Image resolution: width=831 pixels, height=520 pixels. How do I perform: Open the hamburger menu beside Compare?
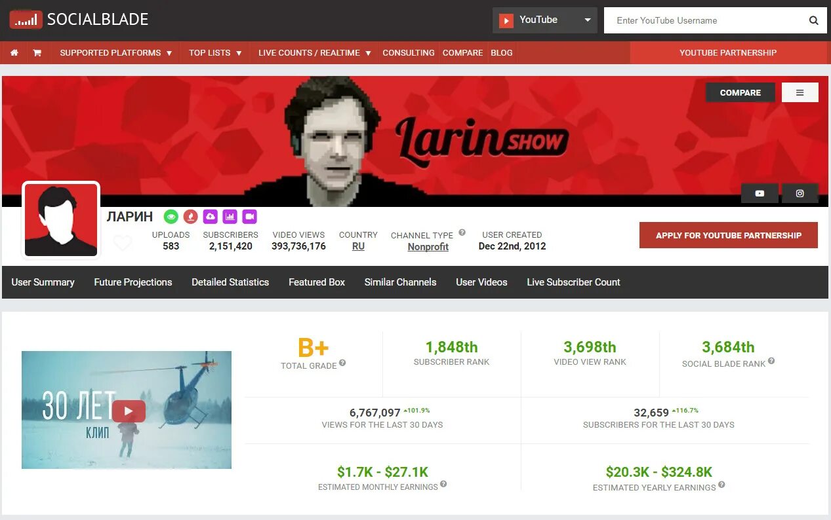(800, 92)
